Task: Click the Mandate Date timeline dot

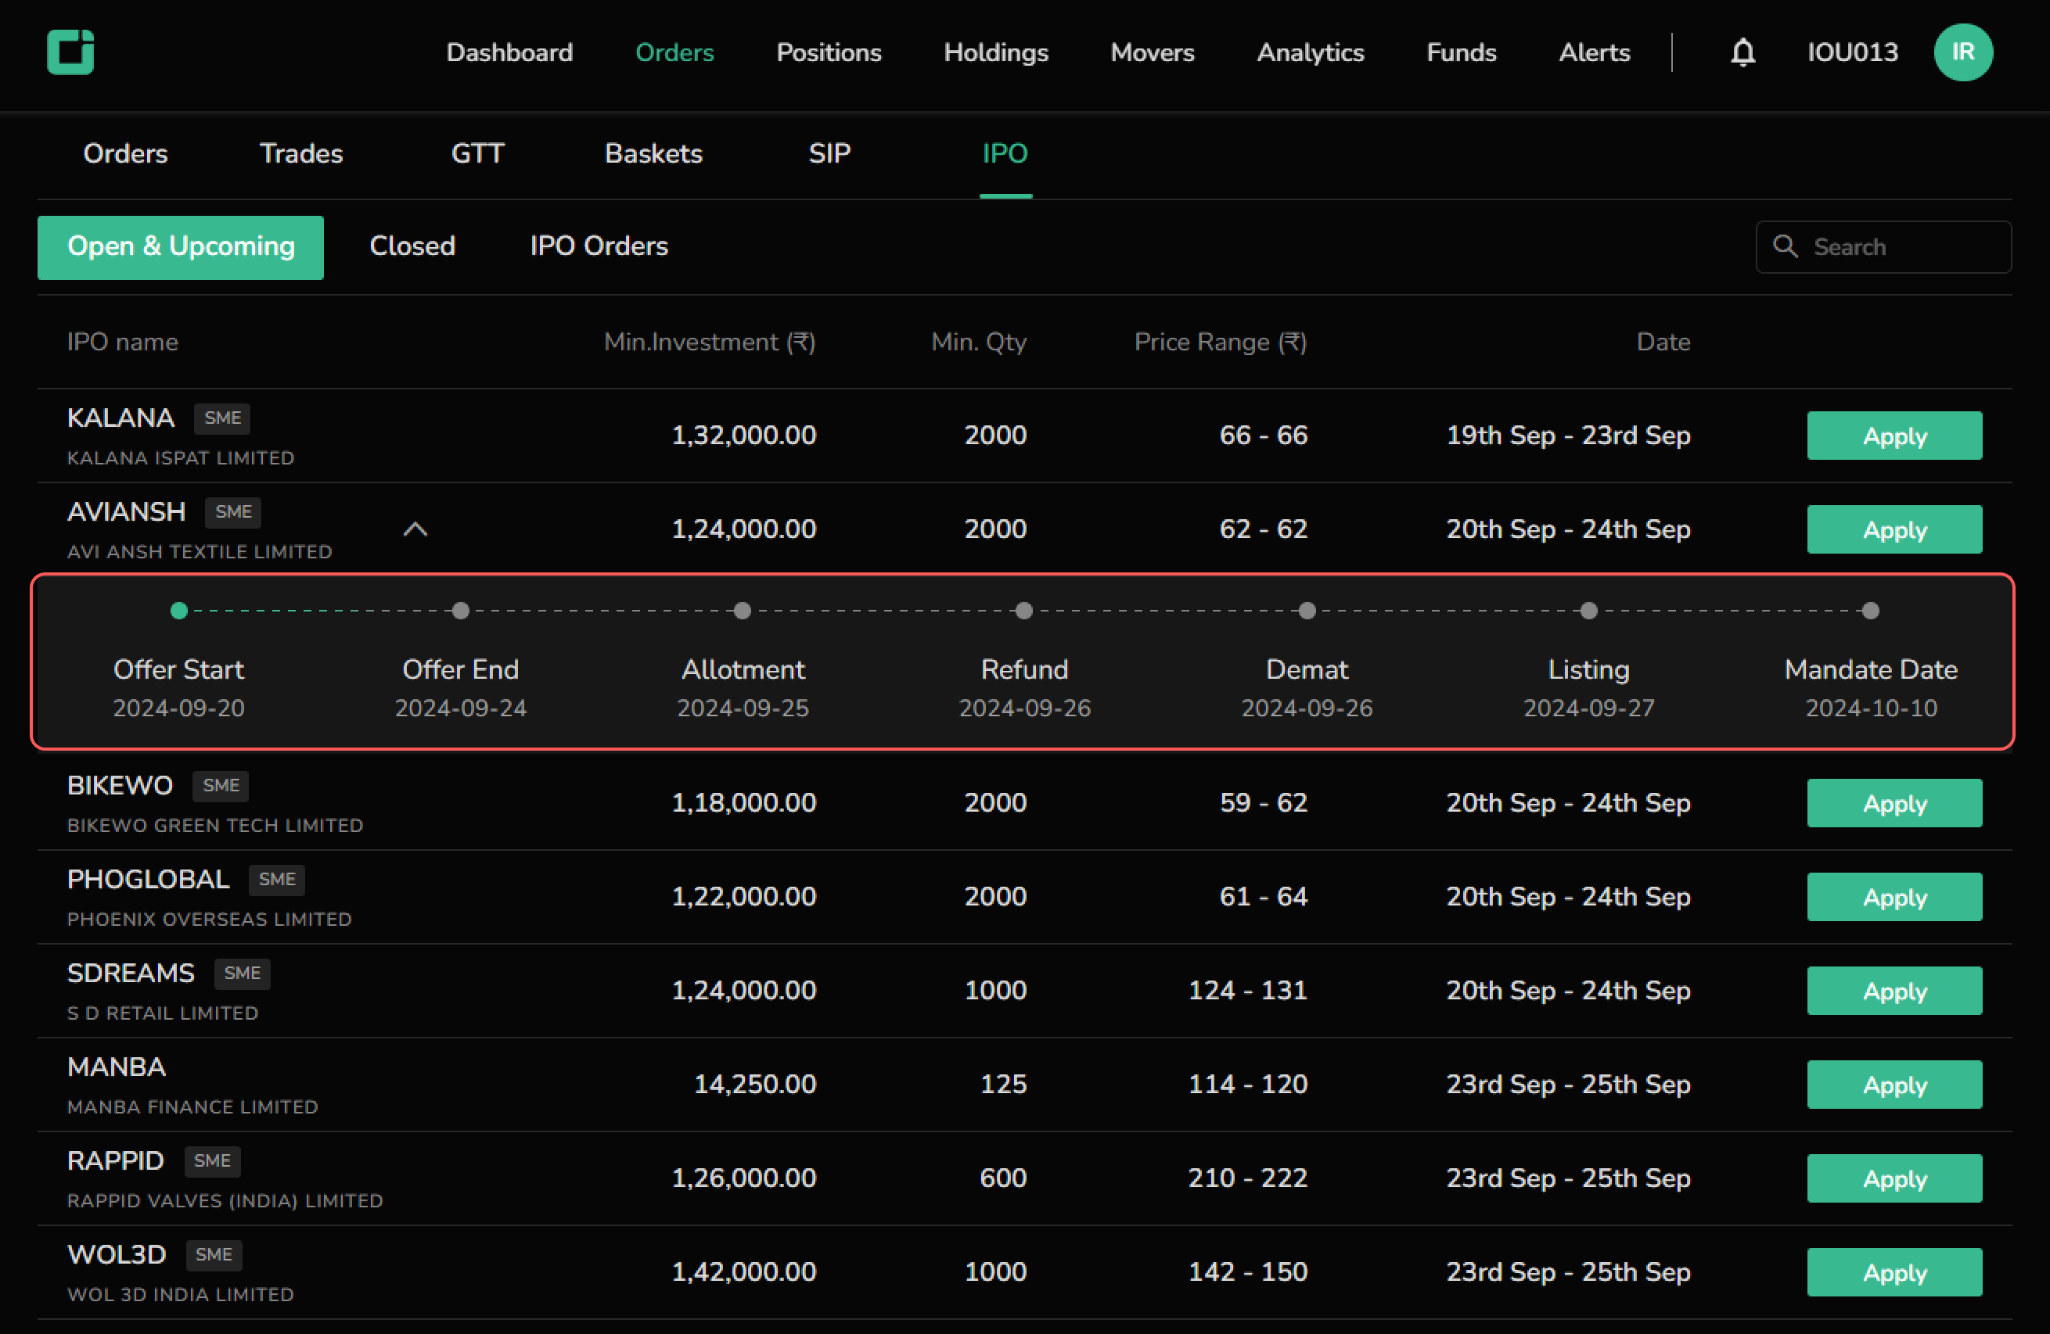Action: pyautogui.click(x=1871, y=611)
